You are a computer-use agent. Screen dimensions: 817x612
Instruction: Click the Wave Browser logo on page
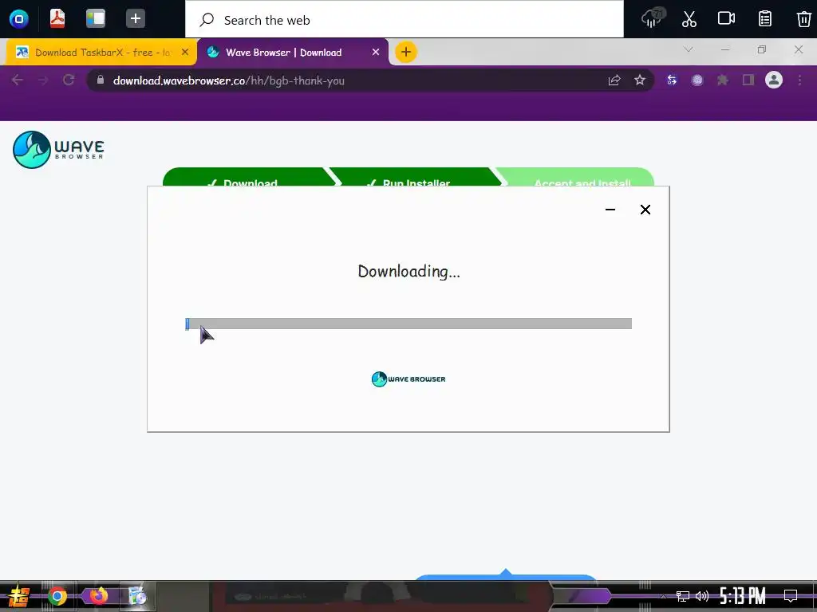click(x=58, y=150)
